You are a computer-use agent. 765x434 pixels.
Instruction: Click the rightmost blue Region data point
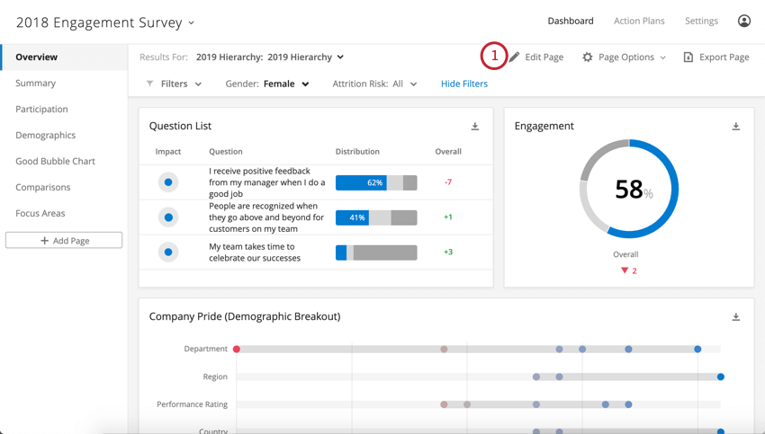pos(721,377)
